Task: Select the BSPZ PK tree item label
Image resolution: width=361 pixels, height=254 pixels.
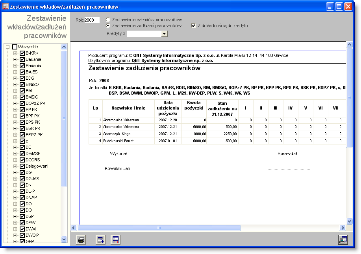Action: 34,135
